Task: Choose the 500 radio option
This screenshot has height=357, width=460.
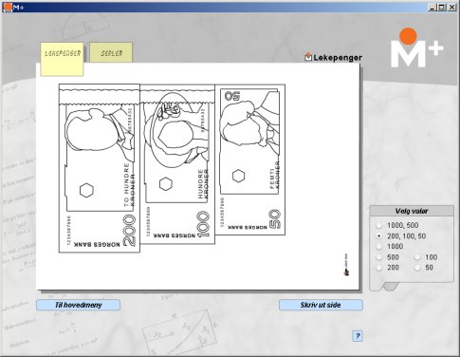Action: pyautogui.click(x=379, y=257)
